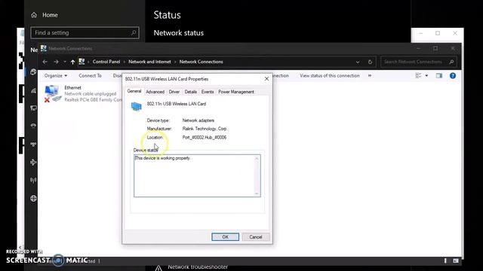Click the Device status scrollbar down arrow
Viewport: 483px width, 271px height.
[257, 193]
